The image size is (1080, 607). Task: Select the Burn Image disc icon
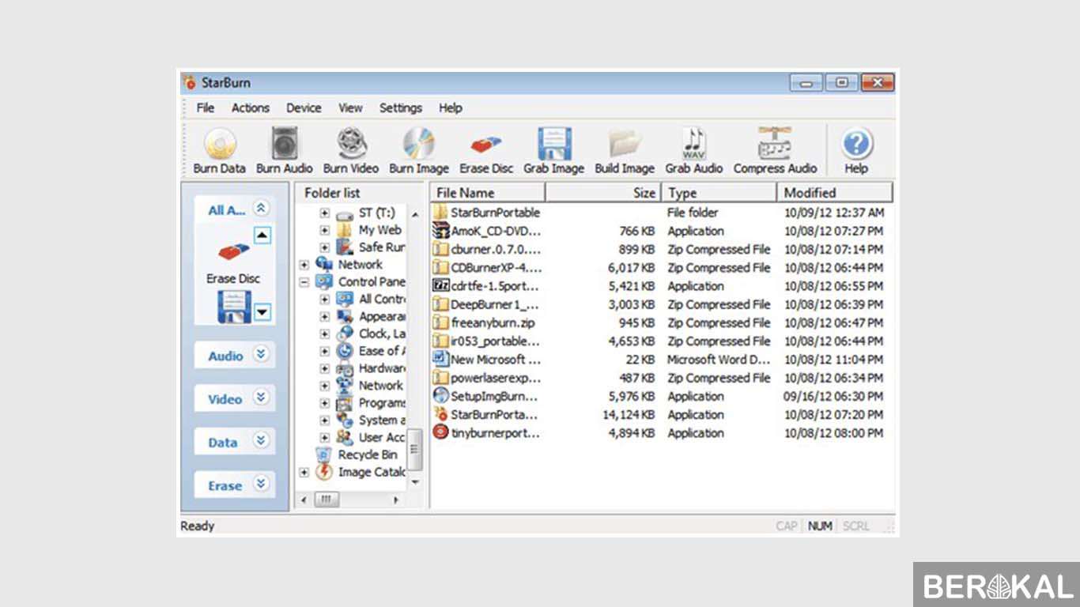tap(419, 145)
